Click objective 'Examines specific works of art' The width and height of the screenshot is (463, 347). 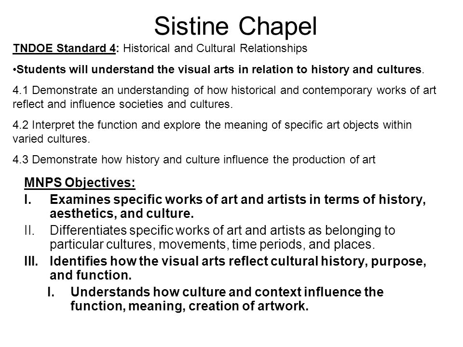pyautogui.click(x=238, y=206)
